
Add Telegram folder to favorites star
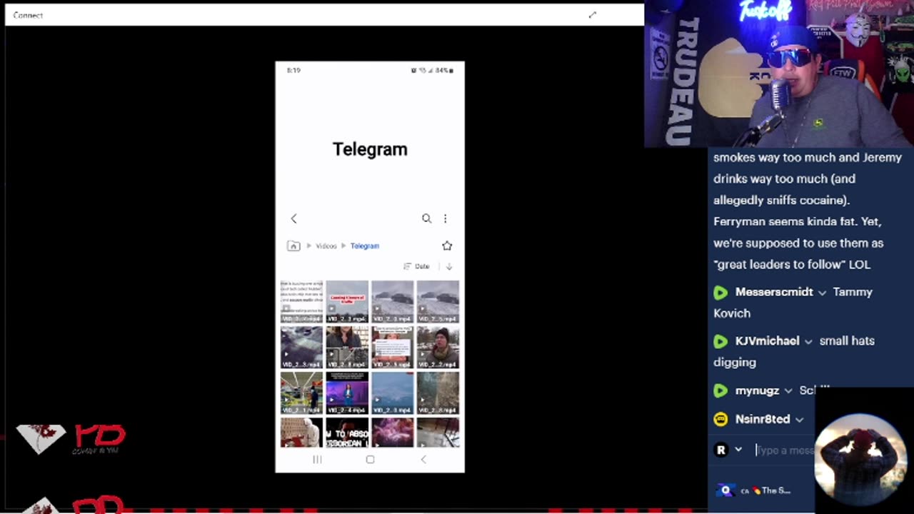click(447, 246)
